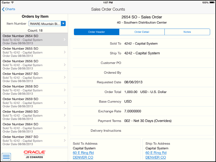Click the Base Currency value USD

click(128, 101)
